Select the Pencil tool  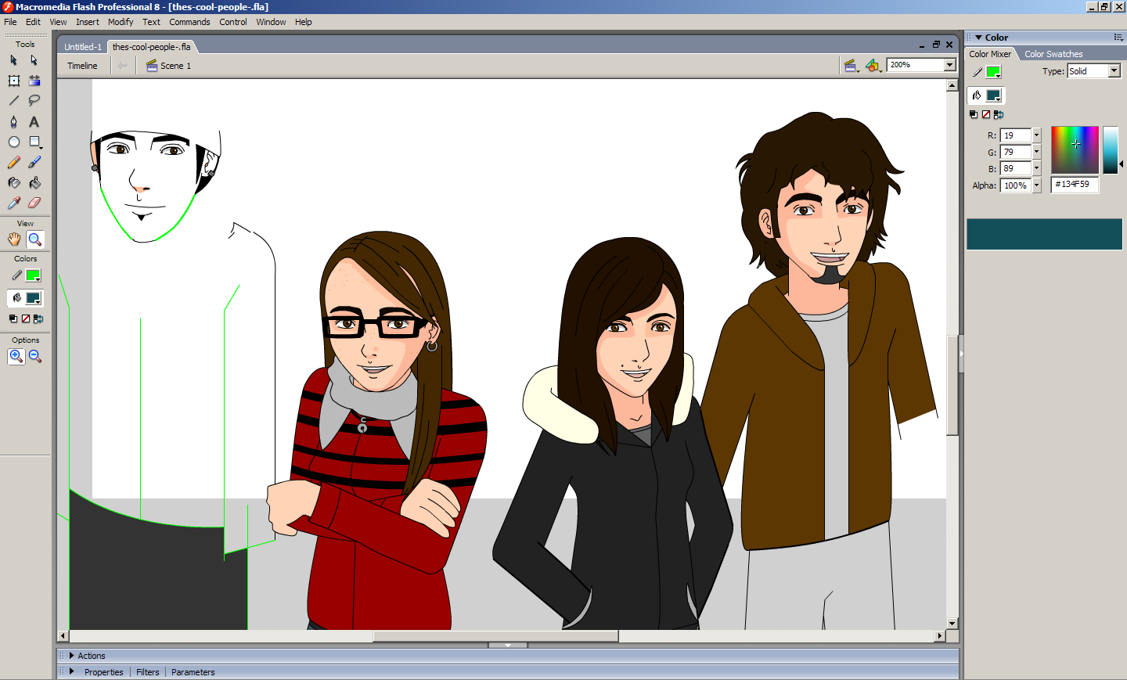click(13, 162)
